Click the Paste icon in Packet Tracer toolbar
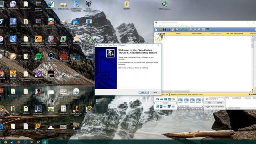Image resolution: width=256 pixels, height=144 pixels. pos(177,30)
